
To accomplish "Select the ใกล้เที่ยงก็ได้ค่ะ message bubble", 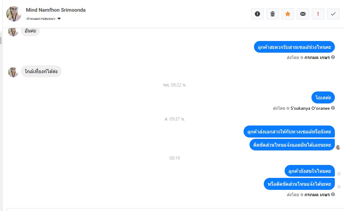I will click(41, 71).
